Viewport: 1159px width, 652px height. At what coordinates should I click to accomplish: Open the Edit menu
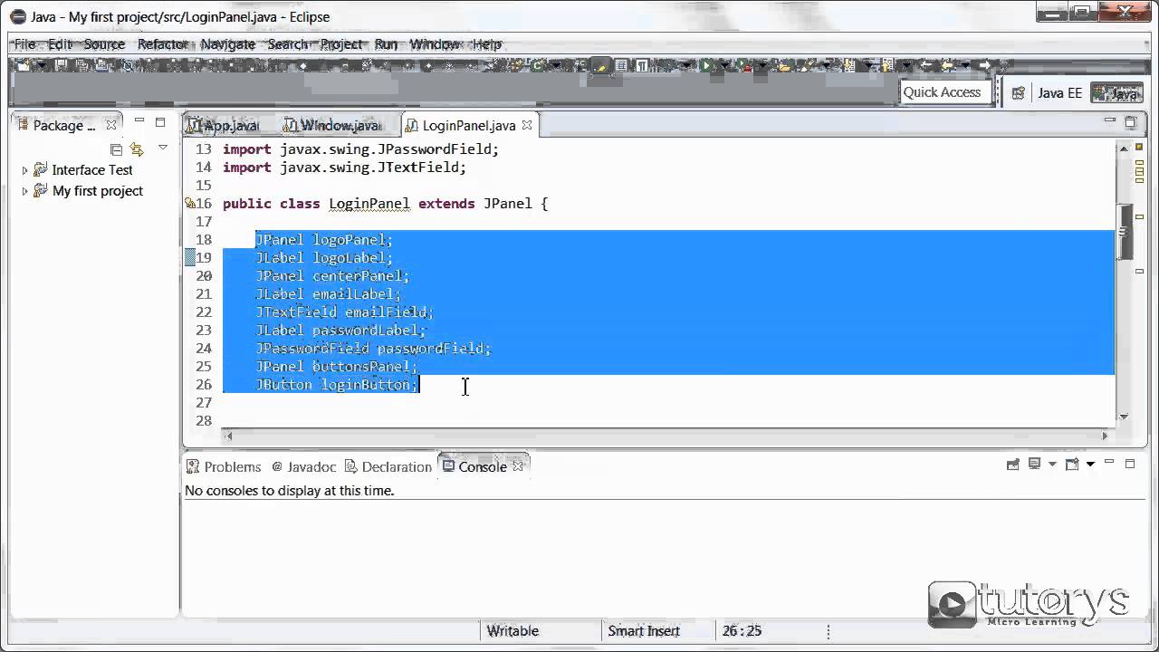coord(60,43)
